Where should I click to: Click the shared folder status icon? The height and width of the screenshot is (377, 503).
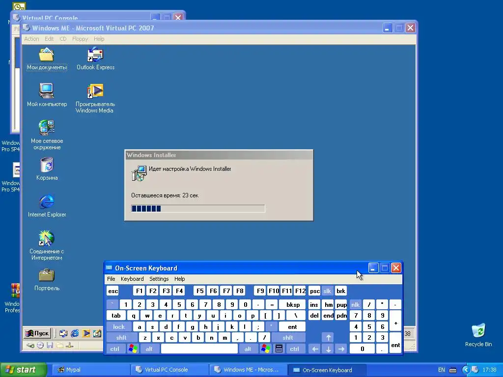(x=59, y=345)
